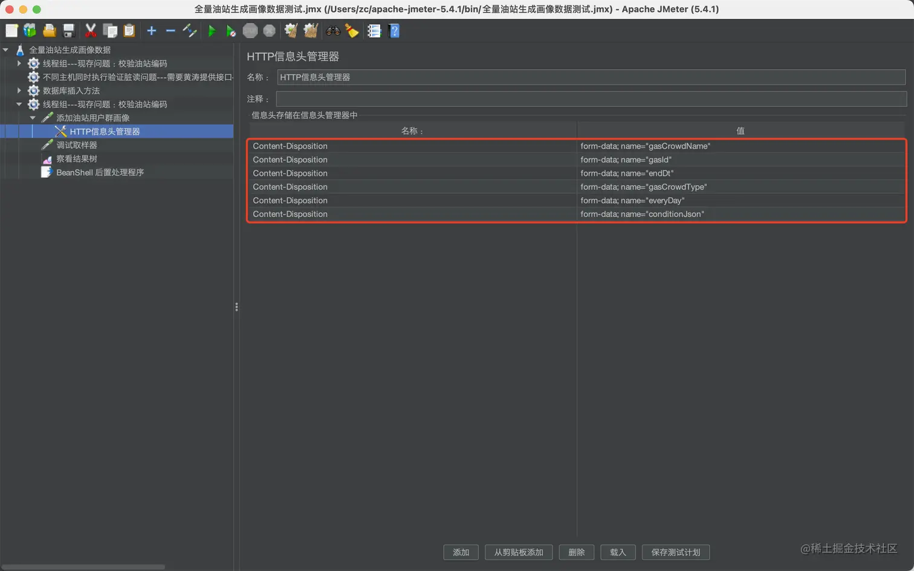Click Content-Disposition name cell in gasCrowdName row
The height and width of the screenshot is (571, 914).
click(413, 146)
